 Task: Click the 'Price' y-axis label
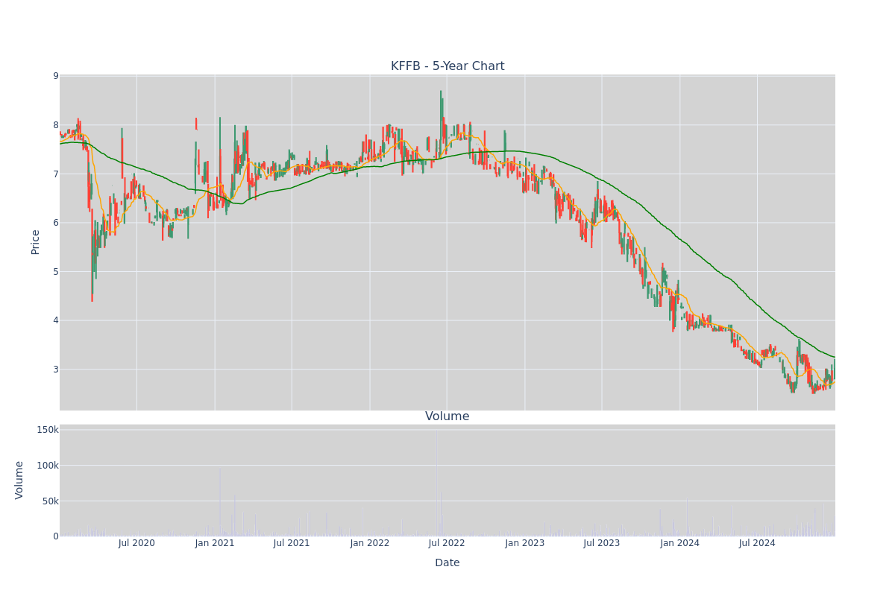click(35, 242)
